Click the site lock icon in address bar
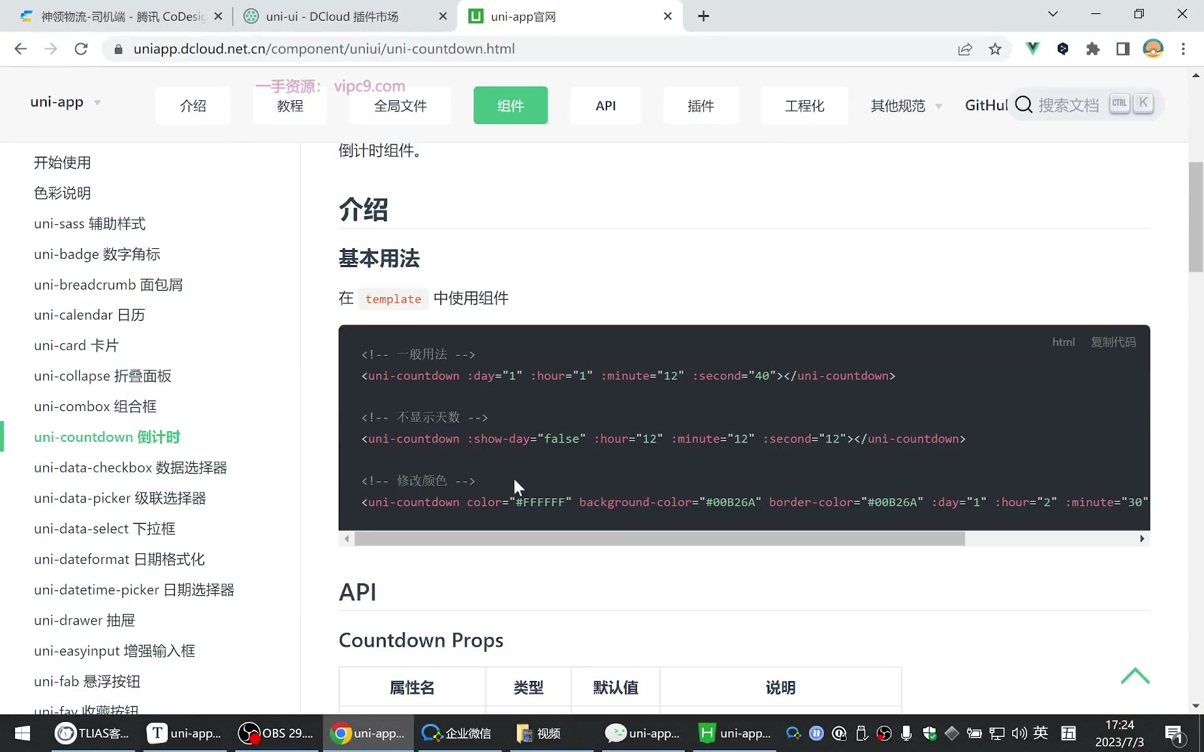Image resolution: width=1204 pixels, height=752 pixels. click(x=118, y=49)
